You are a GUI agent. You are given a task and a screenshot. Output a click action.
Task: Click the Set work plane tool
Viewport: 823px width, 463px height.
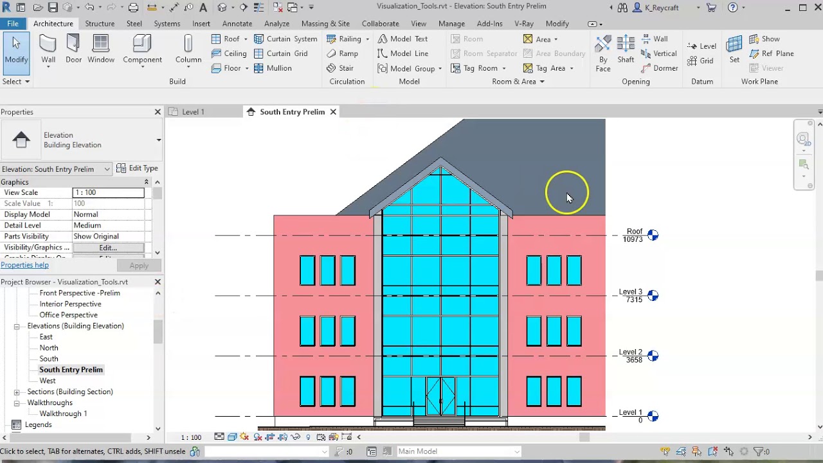coord(734,50)
